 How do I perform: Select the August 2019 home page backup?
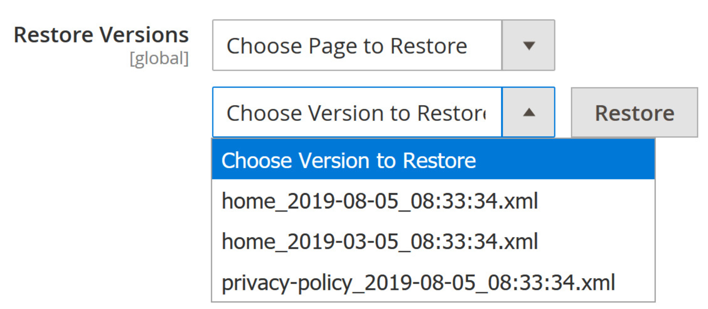click(x=379, y=201)
